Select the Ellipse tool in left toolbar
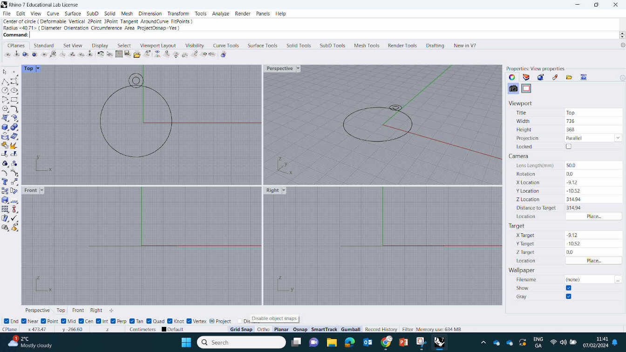Image resolution: width=626 pixels, height=352 pixels. 14,90
